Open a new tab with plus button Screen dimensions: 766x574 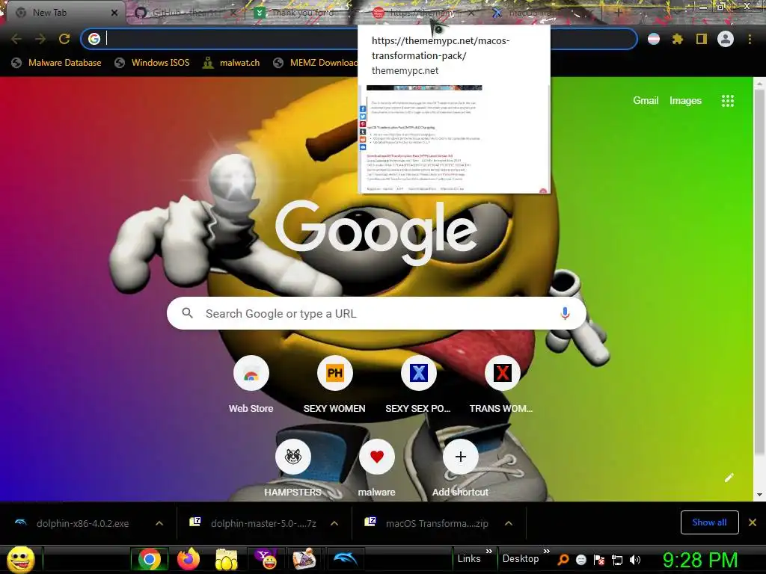click(x=619, y=13)
